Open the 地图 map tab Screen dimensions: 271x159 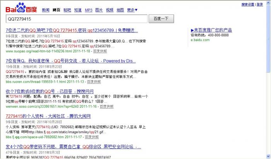pyautogui.click(x=120, y=10)
